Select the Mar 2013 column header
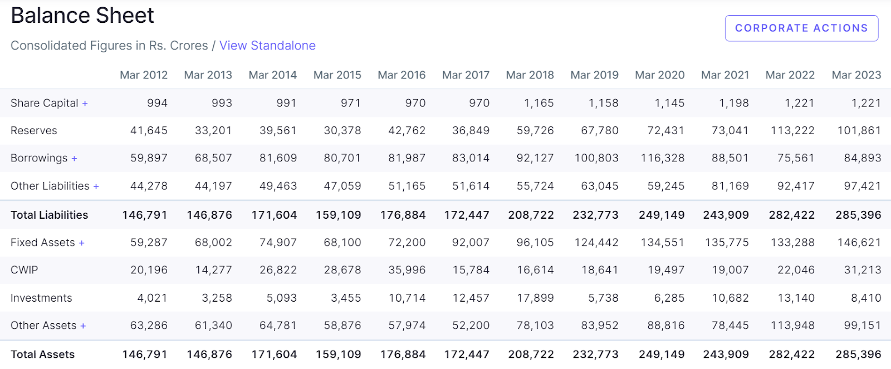The width and height of the screenshot is (891, 369). [208, 75]
